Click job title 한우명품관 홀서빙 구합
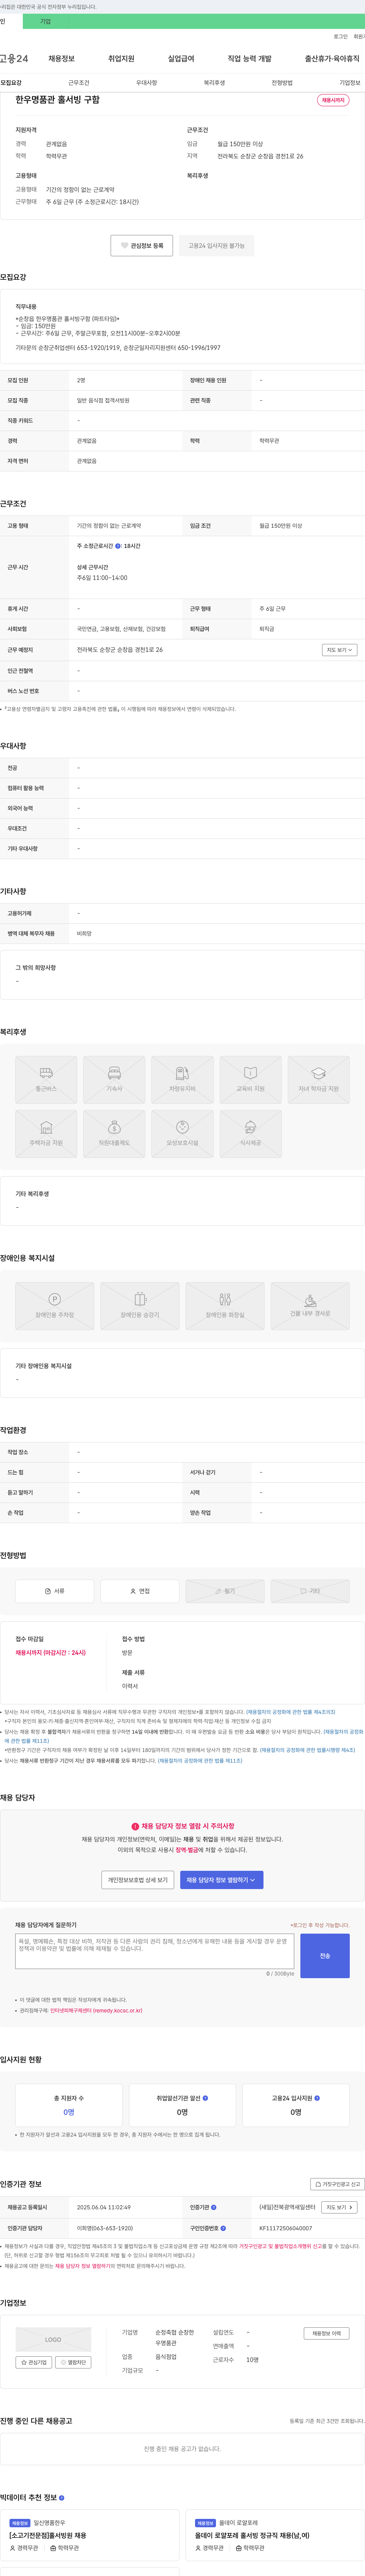The height and width of the screenshot is (2576, 365). [x=57, y=100]
